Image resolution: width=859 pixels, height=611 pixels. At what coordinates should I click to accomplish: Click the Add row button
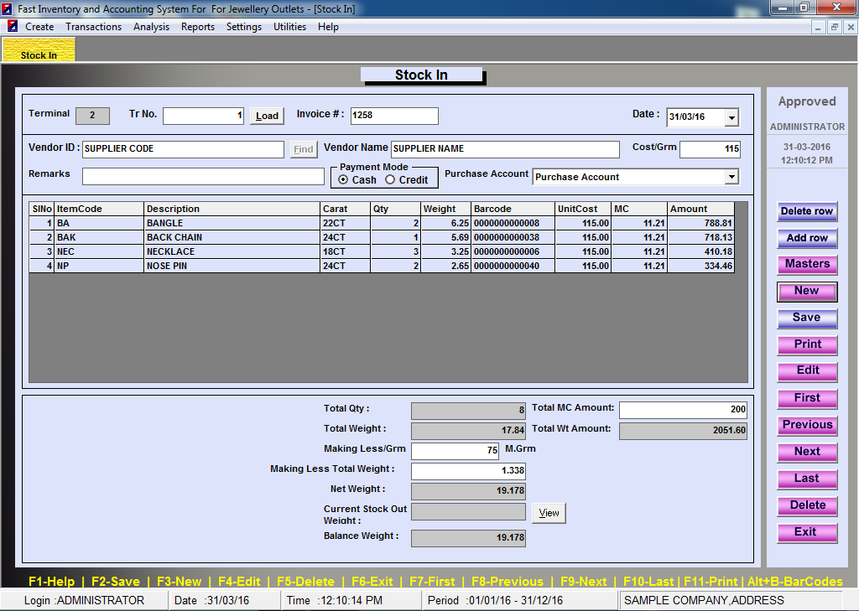[x=806, y=238]
